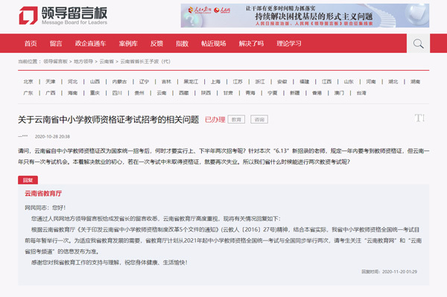The width and height of the screenshot is (447, 297).
Task: Select 上海 in the province list
Action: (x=215, y=82)
